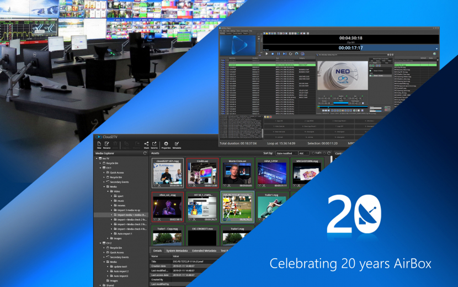
Task: Switch to the Extended Metadata tab
Action: click(x=204, y=251)
